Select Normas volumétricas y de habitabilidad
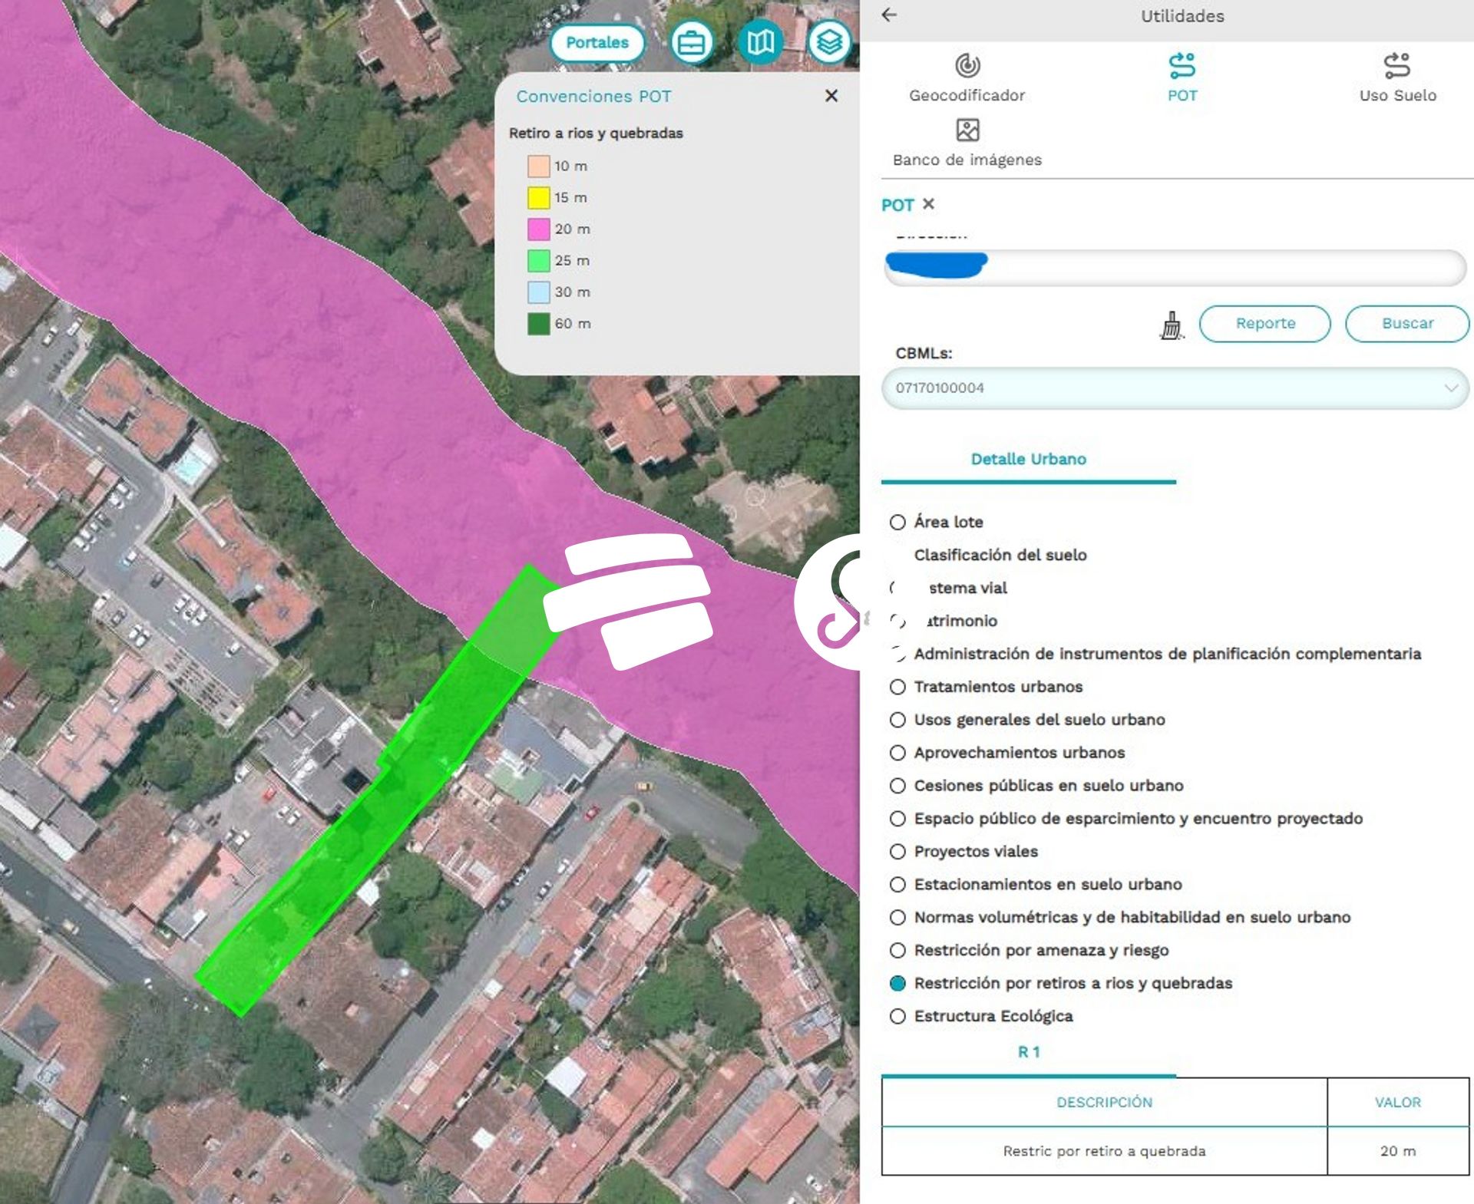Screen dimensions: 1474x1204 click(897, 919)
